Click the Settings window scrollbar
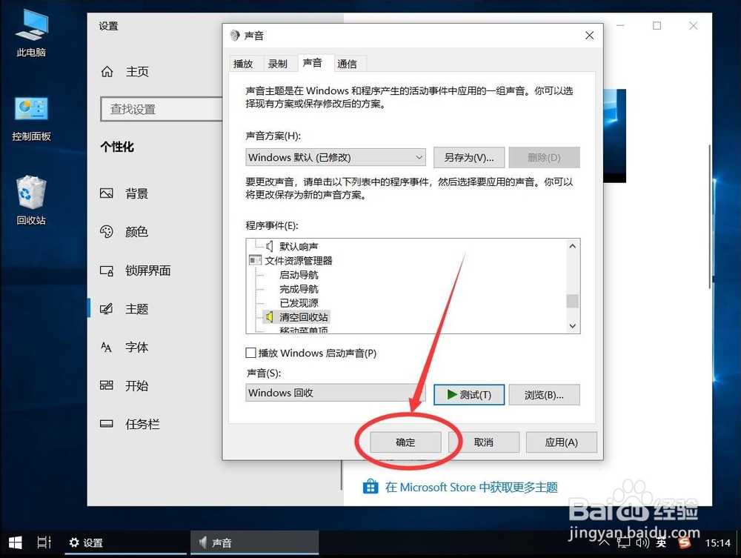This screenshot has height=558, width=741. pyautogui.click(x=709, y=216)
